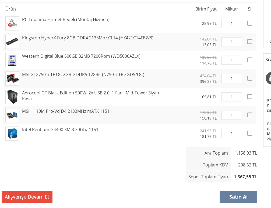
Task: Open the Western Digital Blue hard drive thumbnail
Action: coord(12,60)
